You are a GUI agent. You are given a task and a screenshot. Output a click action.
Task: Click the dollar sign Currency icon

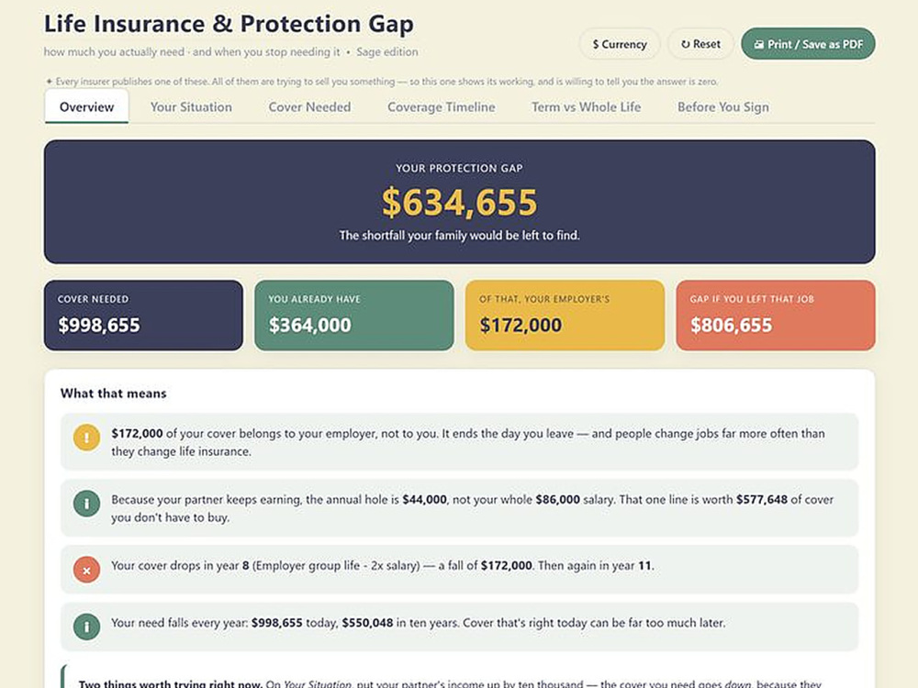click(x=596, y=44)
